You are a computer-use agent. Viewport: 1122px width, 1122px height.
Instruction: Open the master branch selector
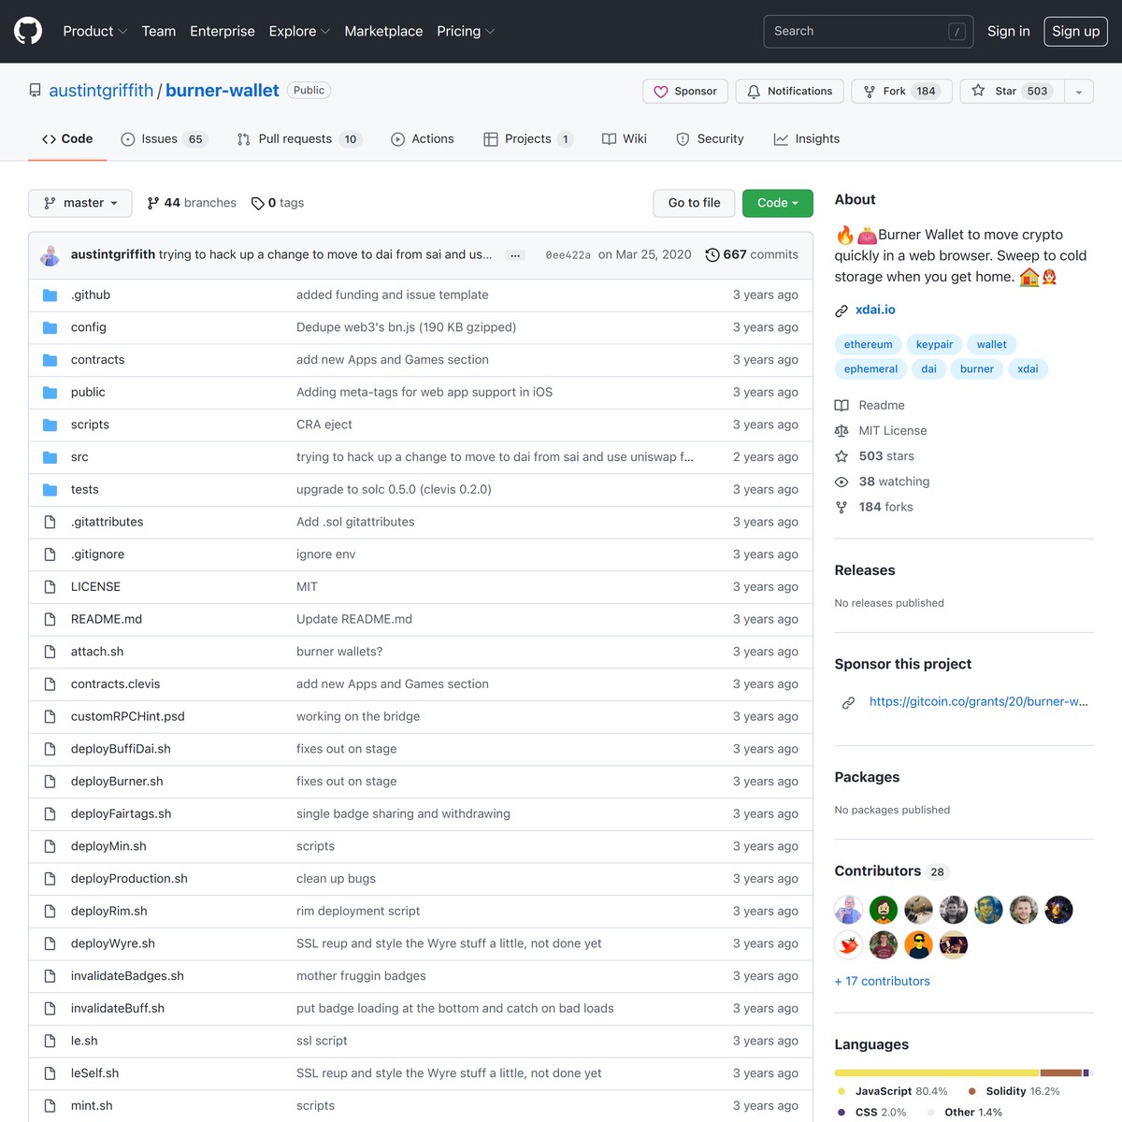point(79,203)
